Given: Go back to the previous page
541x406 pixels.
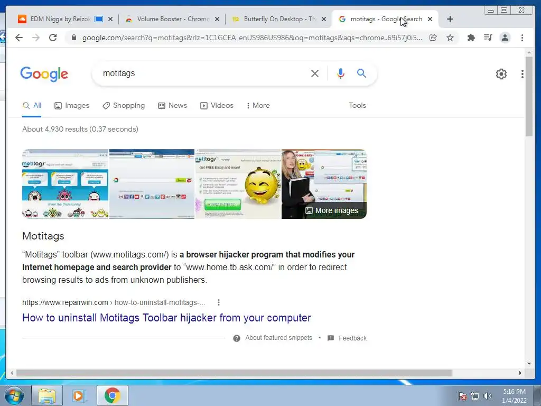Looking at the screenshot, I should (19, 38).
